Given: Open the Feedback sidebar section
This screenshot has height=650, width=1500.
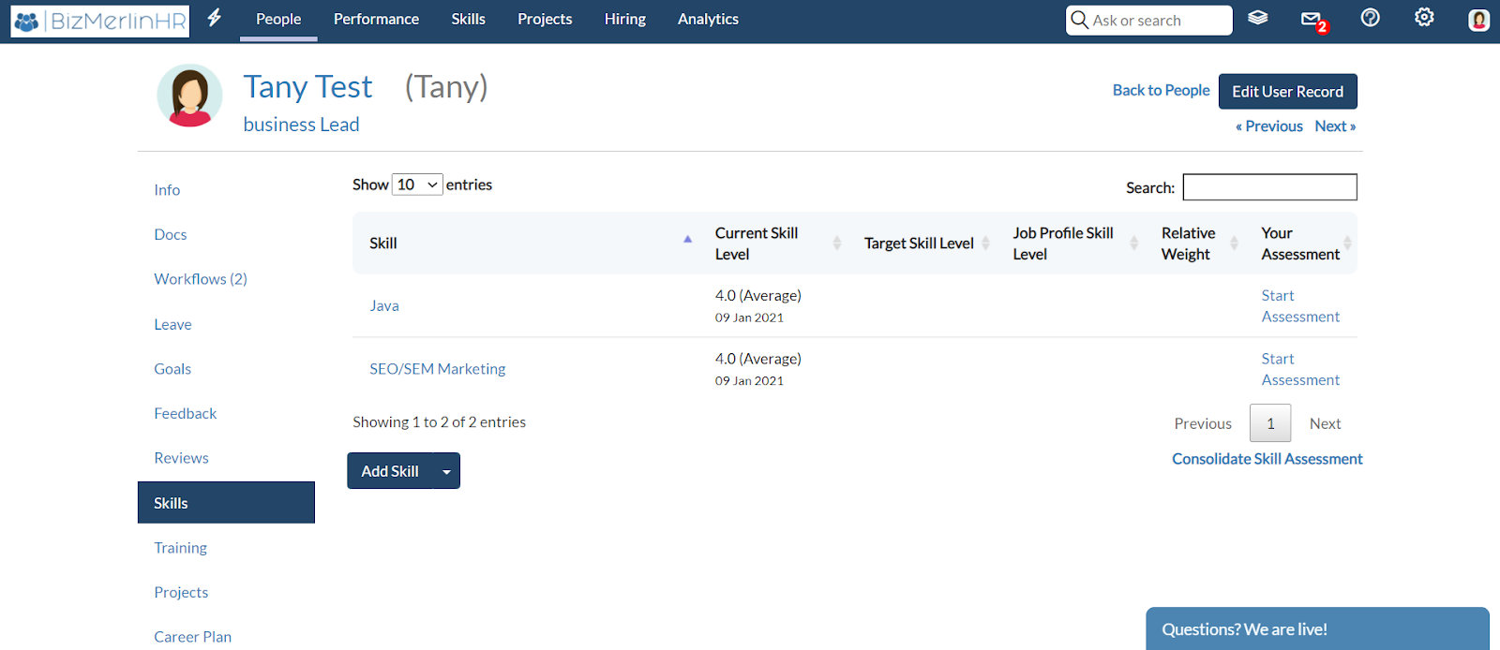Looking at the screenshot, I should click(185, 413).
